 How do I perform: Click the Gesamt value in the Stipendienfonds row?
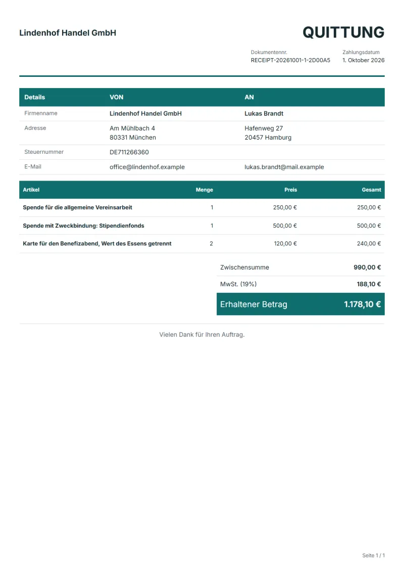(369, 226)
